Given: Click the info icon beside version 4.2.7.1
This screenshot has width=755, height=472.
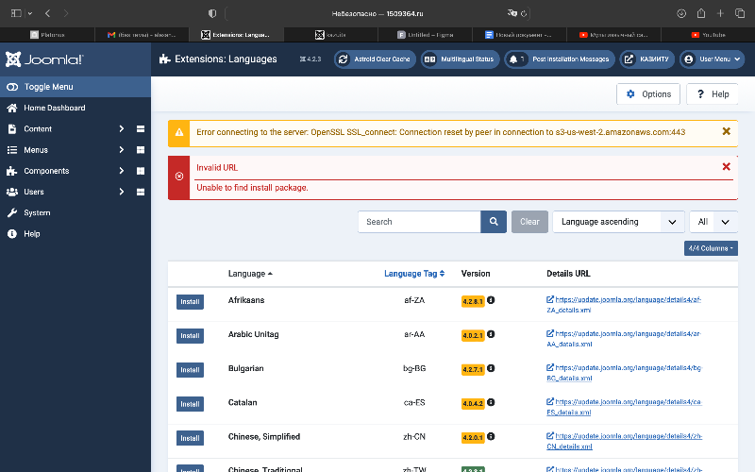Looking at the screenshot, I should click(x=491, y=368).
